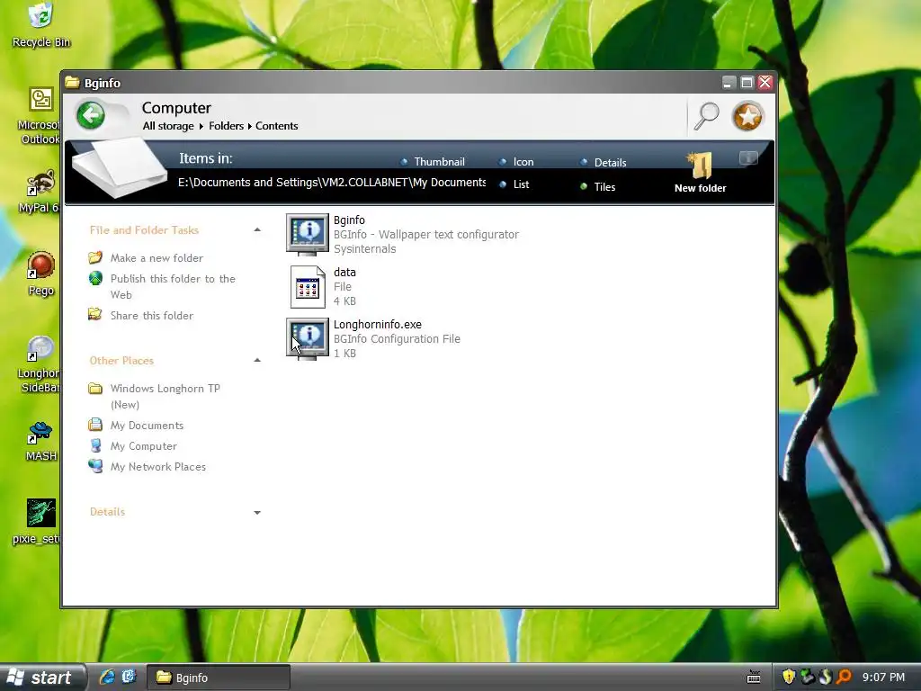Open the Start menu
Image resolution: width=921 pixels, height=691 pixels.
(42, 678)
